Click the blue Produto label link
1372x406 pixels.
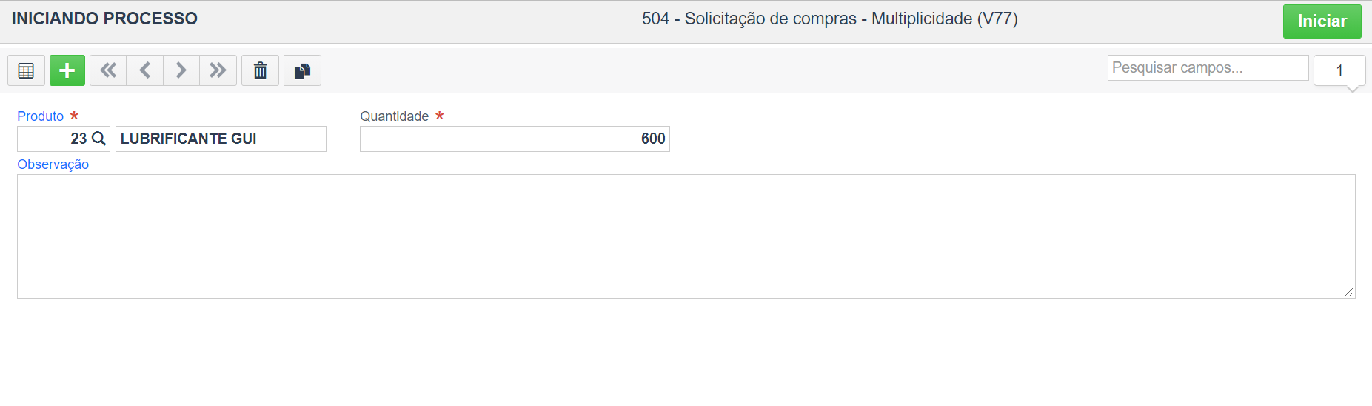[41, 116]
